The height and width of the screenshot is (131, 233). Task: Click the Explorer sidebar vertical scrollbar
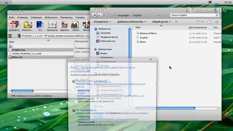coord(130,62)
